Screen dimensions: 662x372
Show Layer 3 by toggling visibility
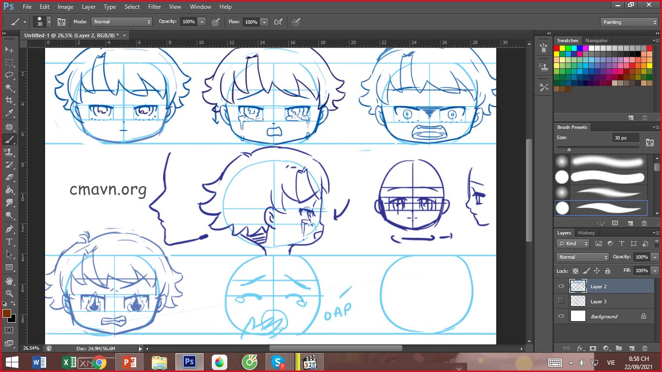pos(561,301)
